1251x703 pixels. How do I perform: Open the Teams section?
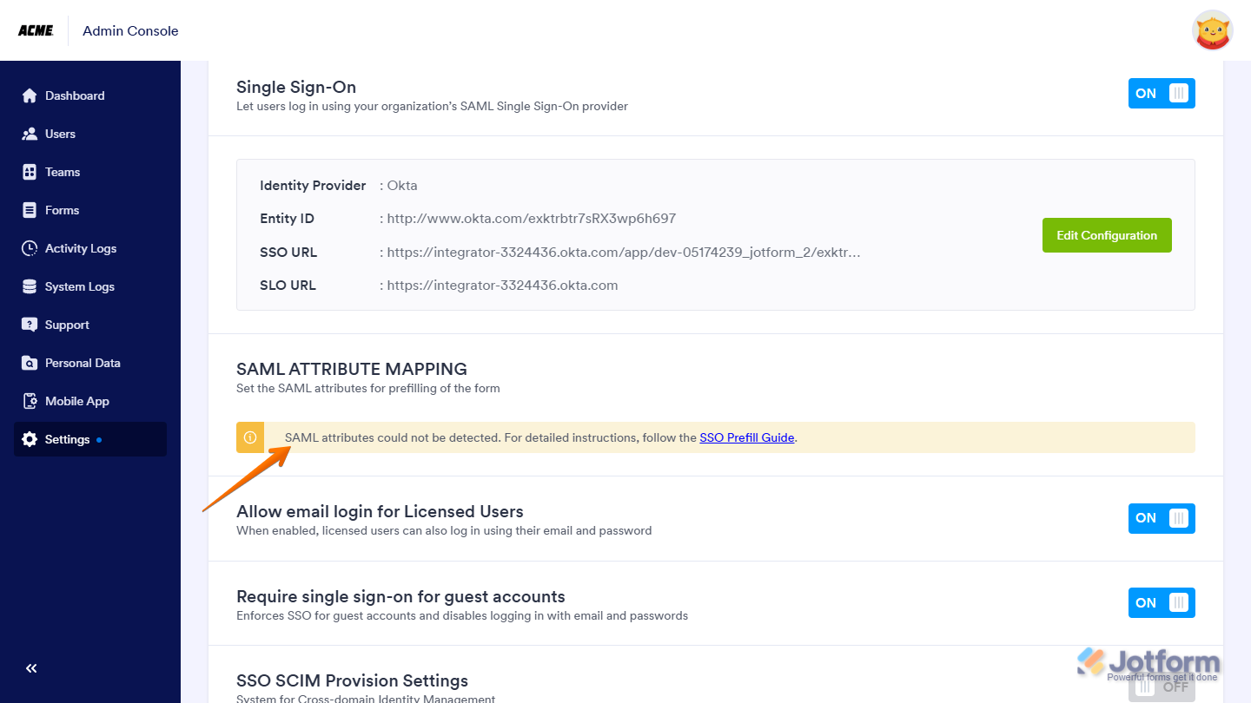pos(30,172)
